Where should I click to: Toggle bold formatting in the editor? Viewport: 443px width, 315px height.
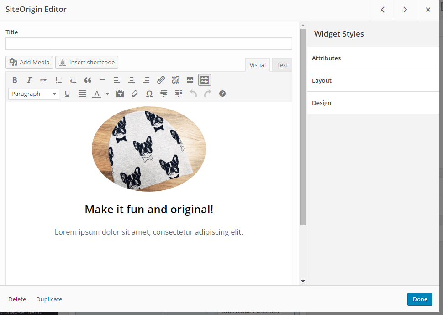pyautogui.click(x=15, y=80)
